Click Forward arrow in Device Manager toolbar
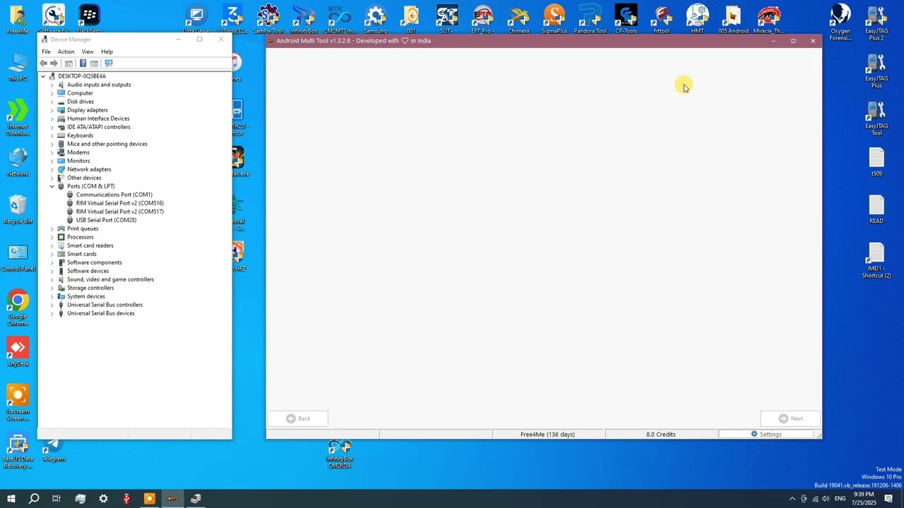Screen dimensions: 904x508 tap(54, 64)
